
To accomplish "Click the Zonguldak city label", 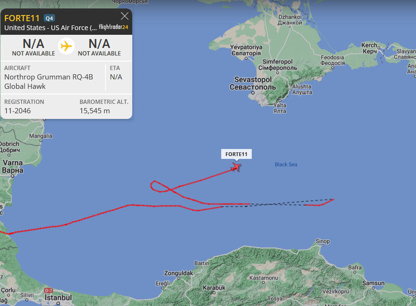I will click(x=178, y=273).
